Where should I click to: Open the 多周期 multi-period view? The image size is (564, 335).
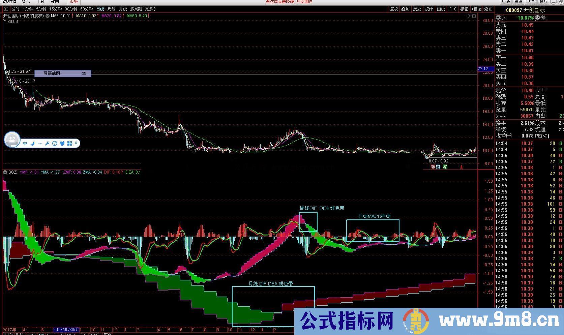136,9
